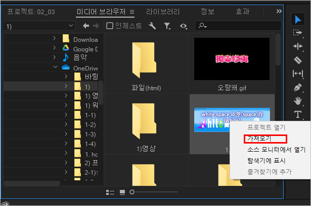
Task: Select the Ripple Edit tool
Action: pos(298,46)
